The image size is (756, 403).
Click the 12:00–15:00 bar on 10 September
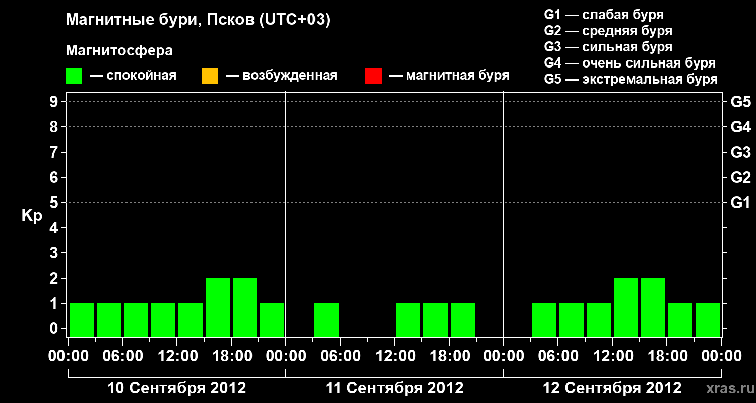point(191,319)
